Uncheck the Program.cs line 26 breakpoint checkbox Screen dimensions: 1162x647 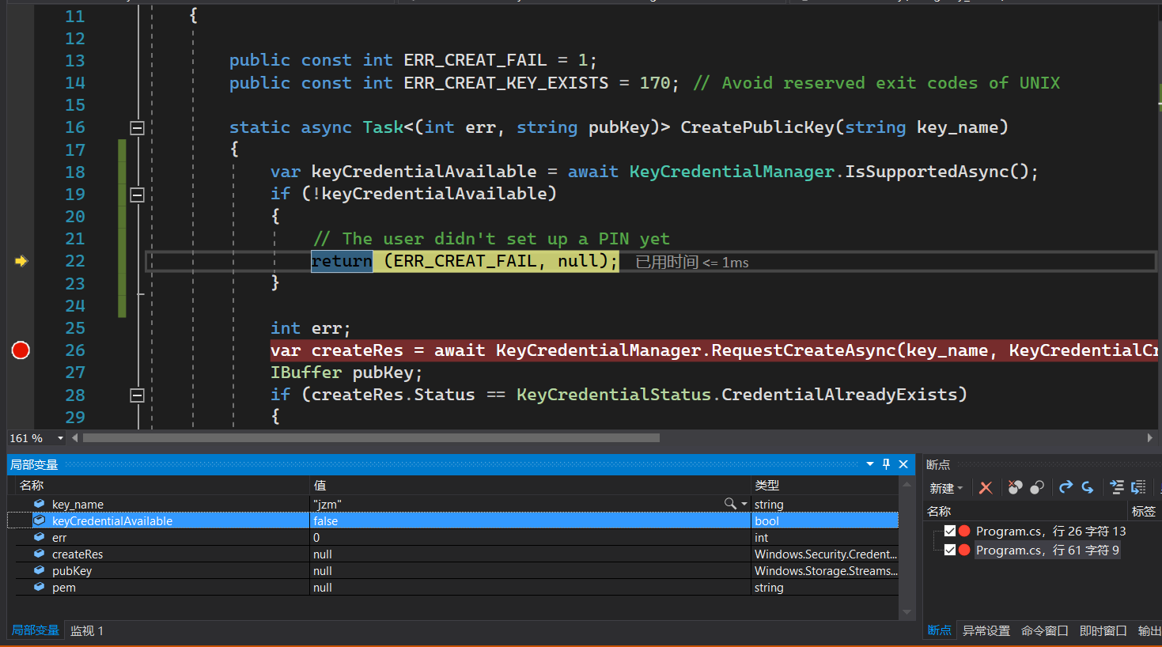[950, 531]
